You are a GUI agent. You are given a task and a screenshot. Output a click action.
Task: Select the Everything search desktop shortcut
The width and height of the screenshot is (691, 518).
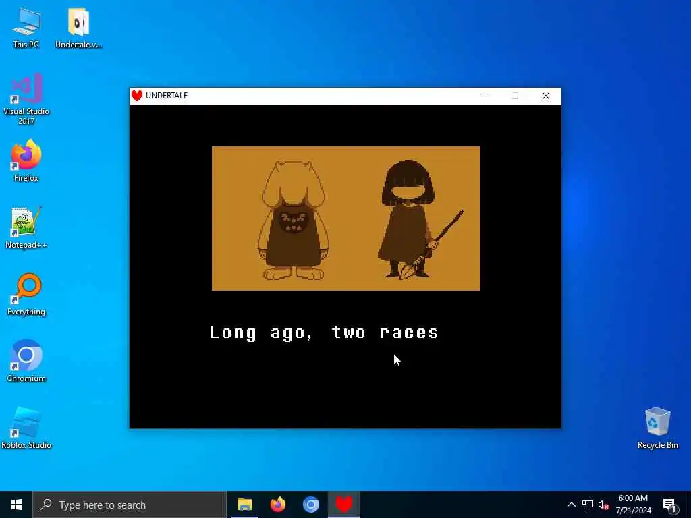(x=26, y=294)
